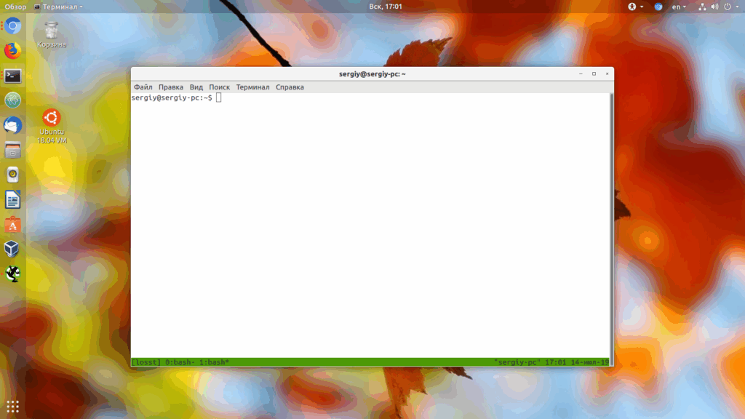Click the 0:bash- tmux window label
This screenshot has height=419, width=745.
(180, 362)
